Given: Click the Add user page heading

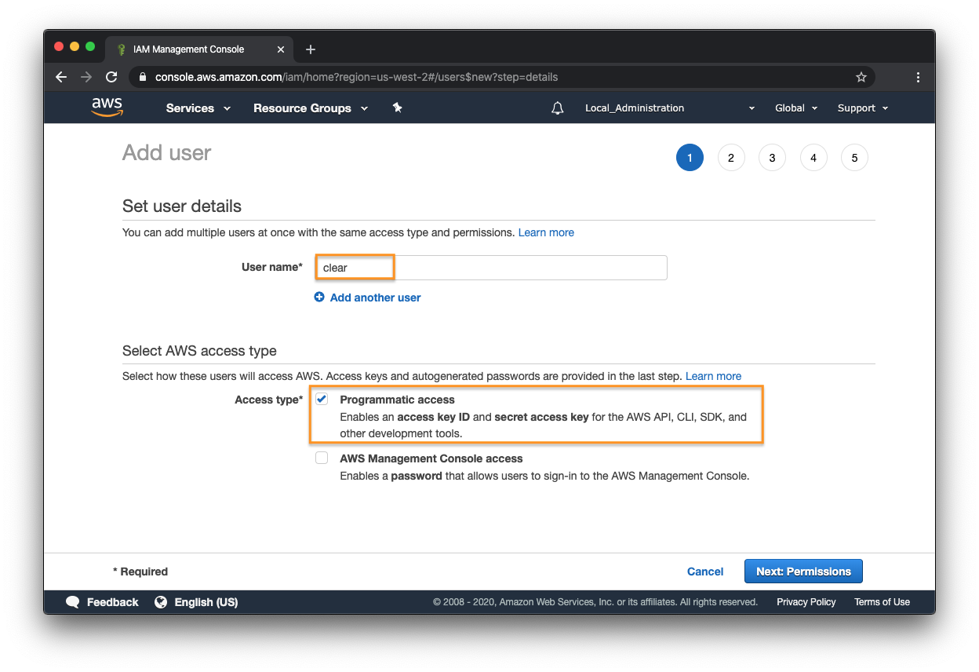Looking at the screenshot, I should click(x=167, y=152).
